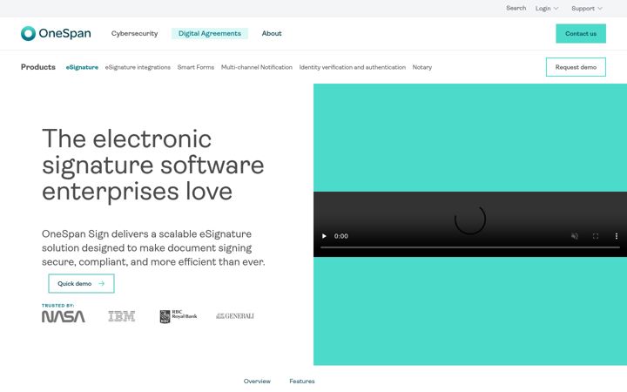Jump to the Features section
This screenshot has width=627, height=392.
pos(302,382)
